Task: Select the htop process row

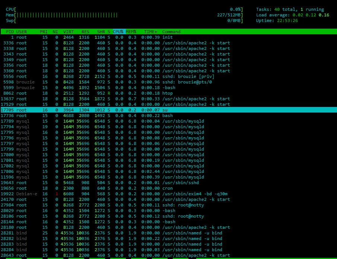Action: (167, 93)
